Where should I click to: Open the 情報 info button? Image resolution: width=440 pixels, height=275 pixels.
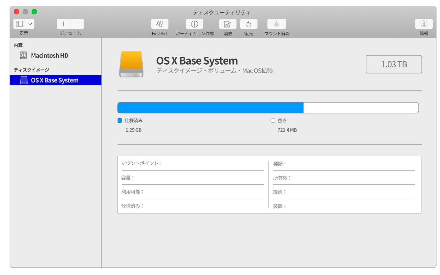tap(424, 24)
